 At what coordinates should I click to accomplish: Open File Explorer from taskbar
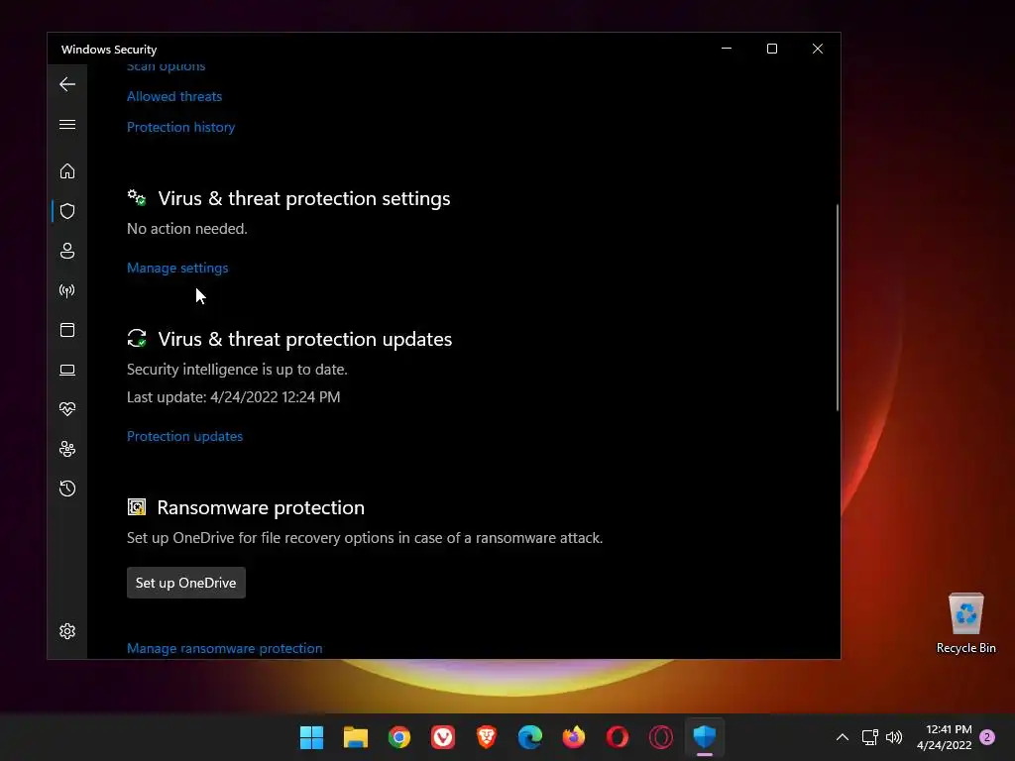(356, 737)
